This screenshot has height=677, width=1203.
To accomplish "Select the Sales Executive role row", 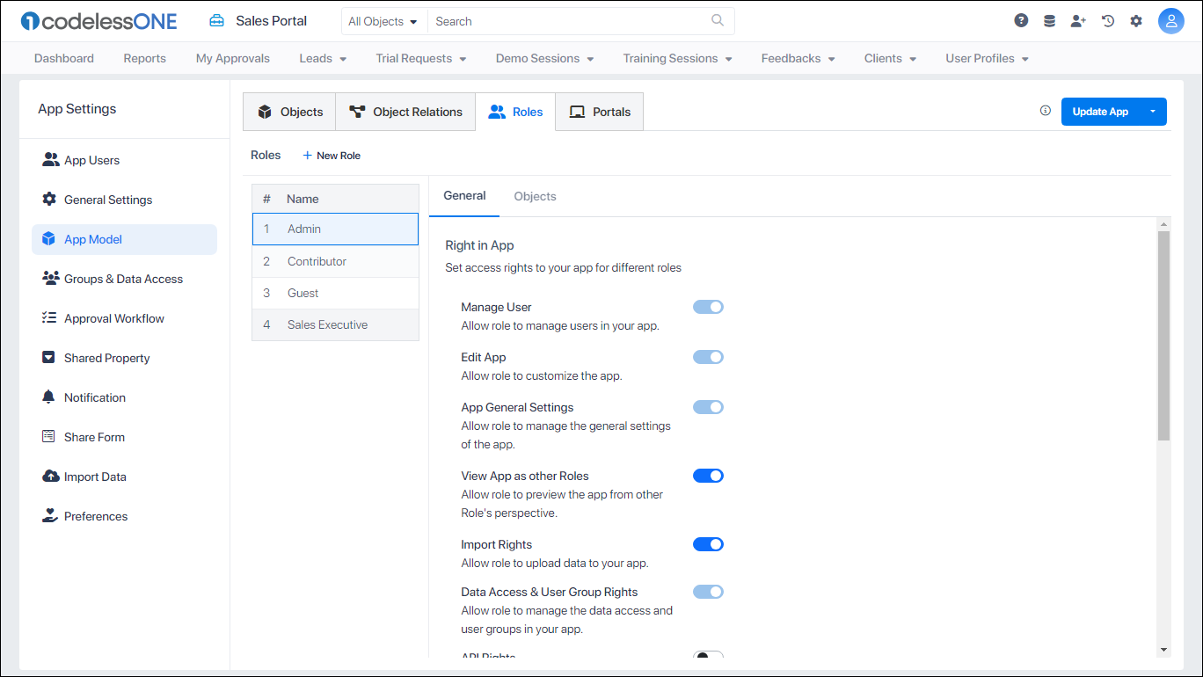I will [x=335, y=324].
